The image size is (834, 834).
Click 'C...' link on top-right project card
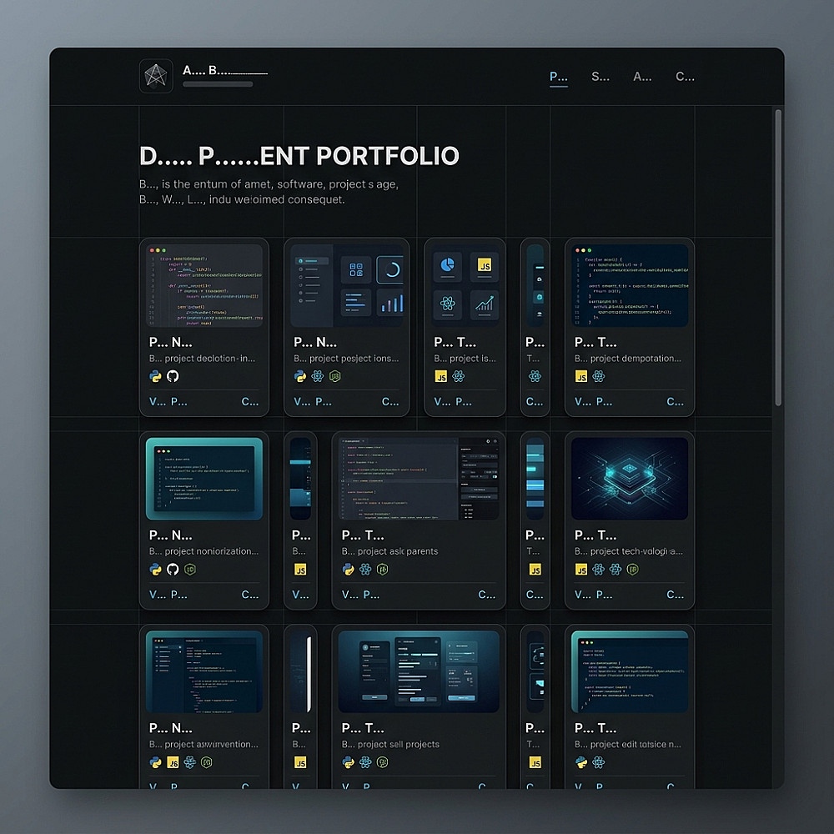click(x=676, y=402)
